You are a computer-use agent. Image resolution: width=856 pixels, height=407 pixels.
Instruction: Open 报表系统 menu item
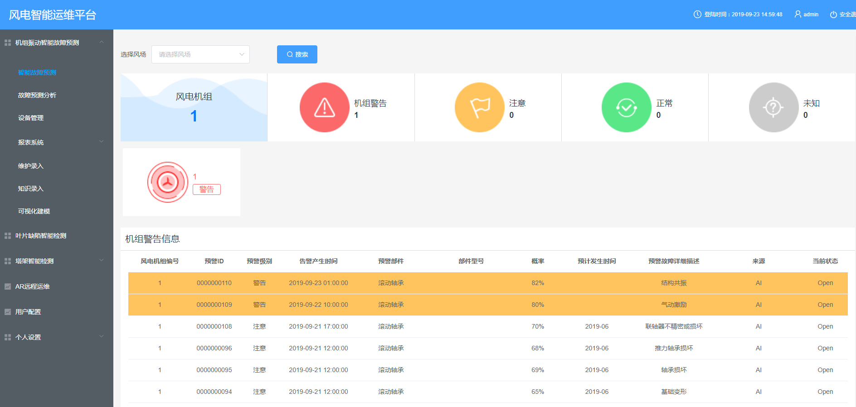point(31,142)
